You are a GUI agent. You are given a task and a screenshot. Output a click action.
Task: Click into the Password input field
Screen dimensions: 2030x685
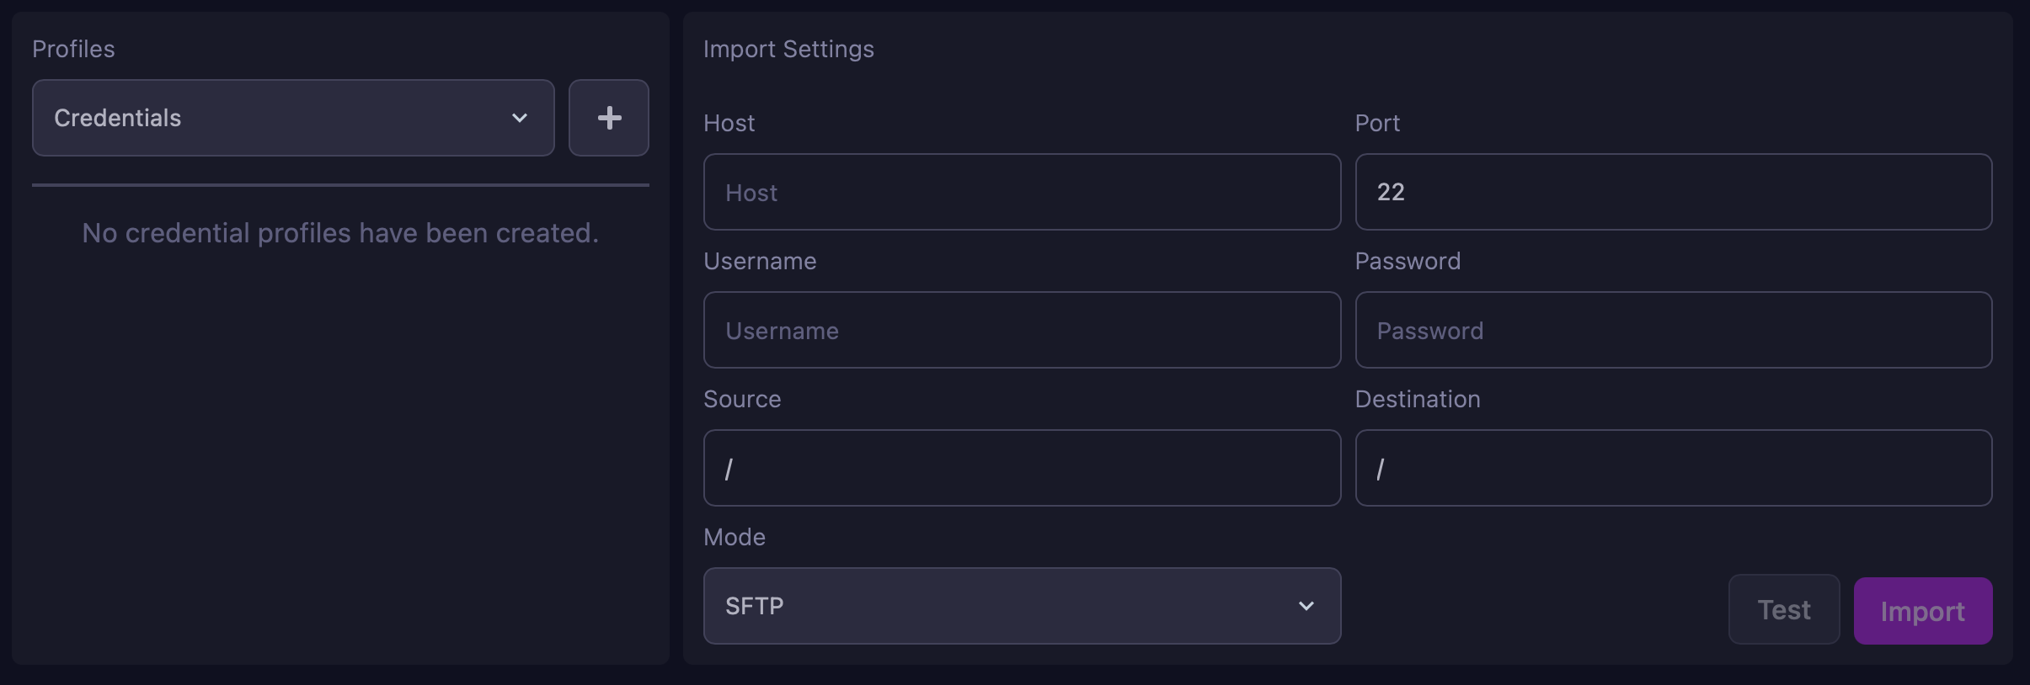(x=1673, y=330)
